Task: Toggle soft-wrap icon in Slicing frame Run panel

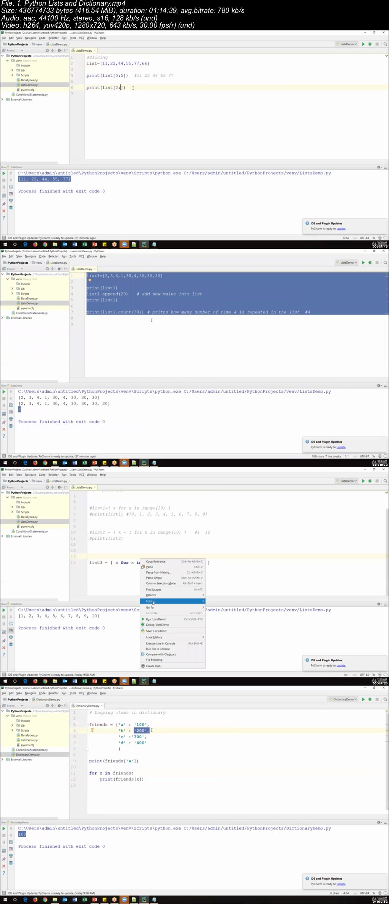Action: click(x=11, y=187)
